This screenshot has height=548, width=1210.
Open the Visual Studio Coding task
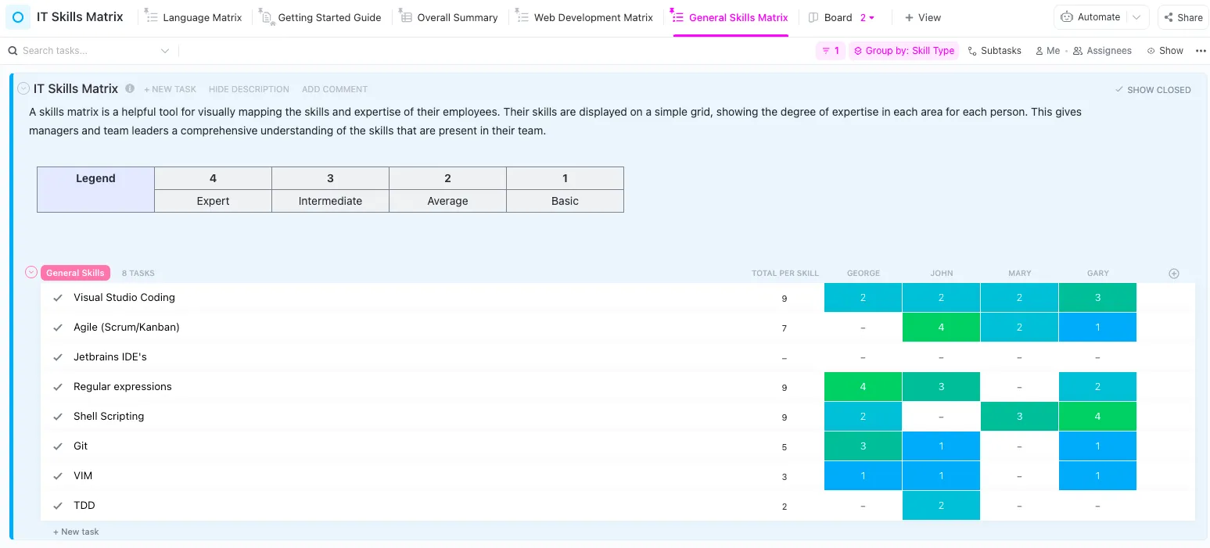coord(124,298)
